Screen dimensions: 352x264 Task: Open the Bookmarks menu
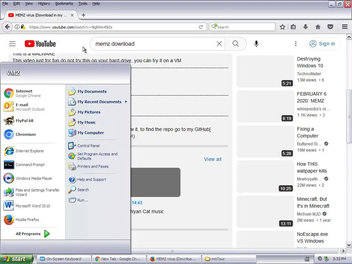[x=64, y=3]
